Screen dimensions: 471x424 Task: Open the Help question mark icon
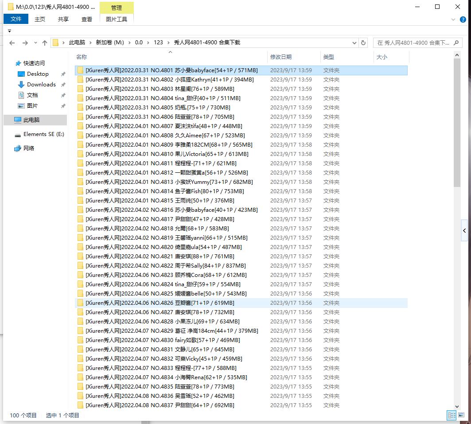(x=463, y=19)
